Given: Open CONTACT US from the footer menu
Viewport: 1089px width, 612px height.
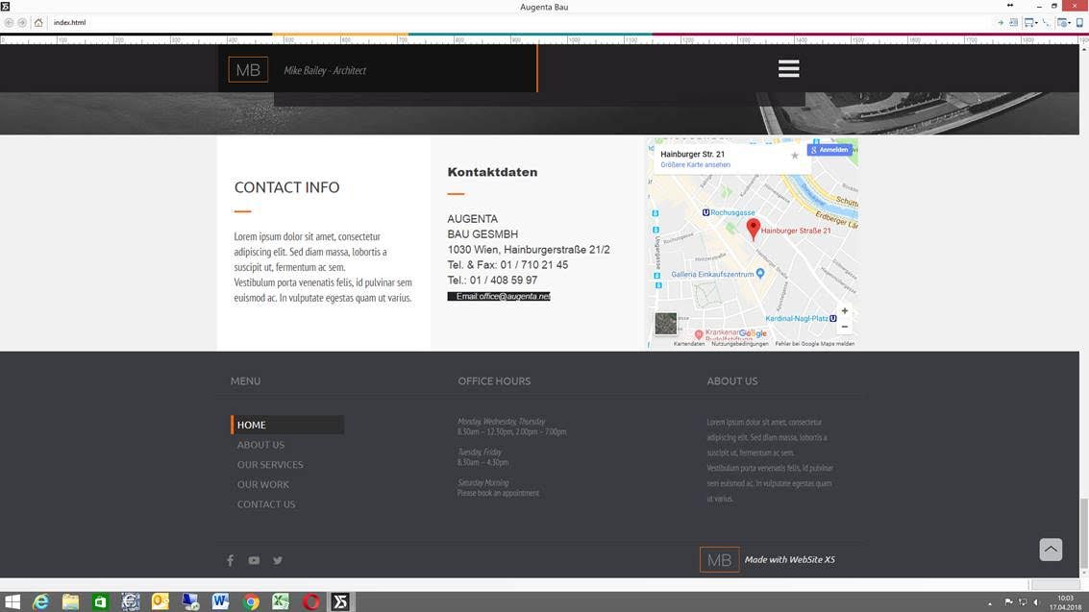Looking at the screenshot, I should pyautogui.click(x=266, y=504).
